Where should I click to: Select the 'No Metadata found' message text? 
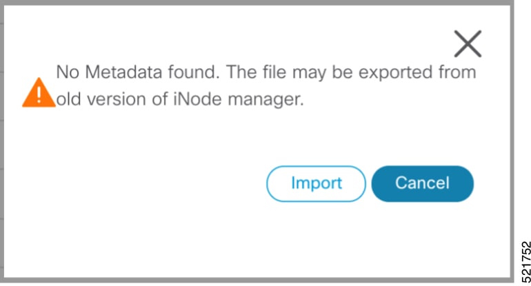pos(137,72)
